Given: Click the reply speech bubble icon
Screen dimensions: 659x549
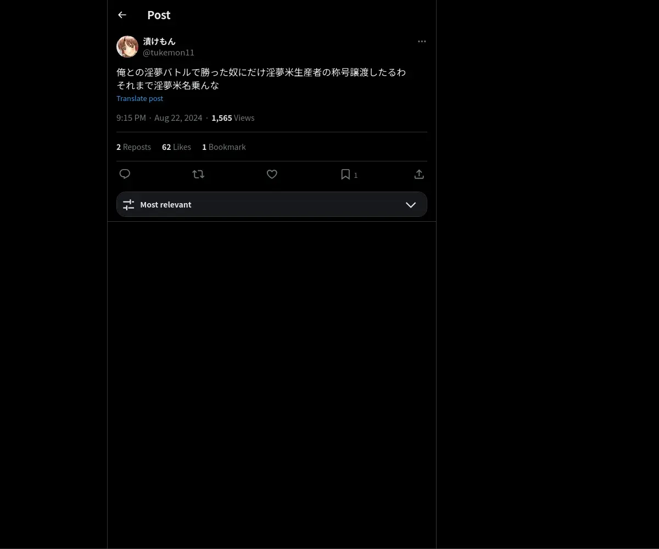Looking at the screenshot, I should point(125,174).
